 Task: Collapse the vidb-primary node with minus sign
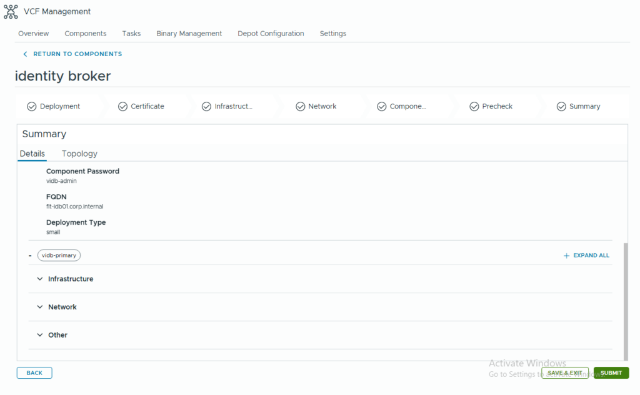(x=30, y=256)
